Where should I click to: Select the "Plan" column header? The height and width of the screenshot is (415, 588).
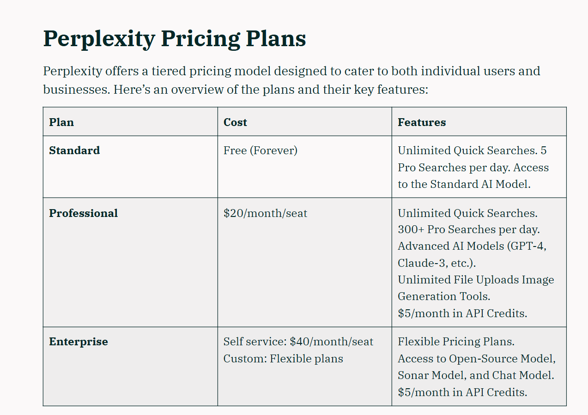coord(61,122)
